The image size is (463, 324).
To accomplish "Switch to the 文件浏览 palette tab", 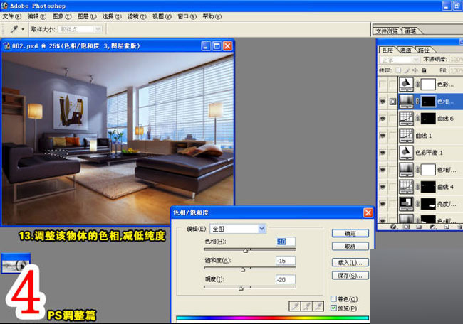I will (387, 31).
